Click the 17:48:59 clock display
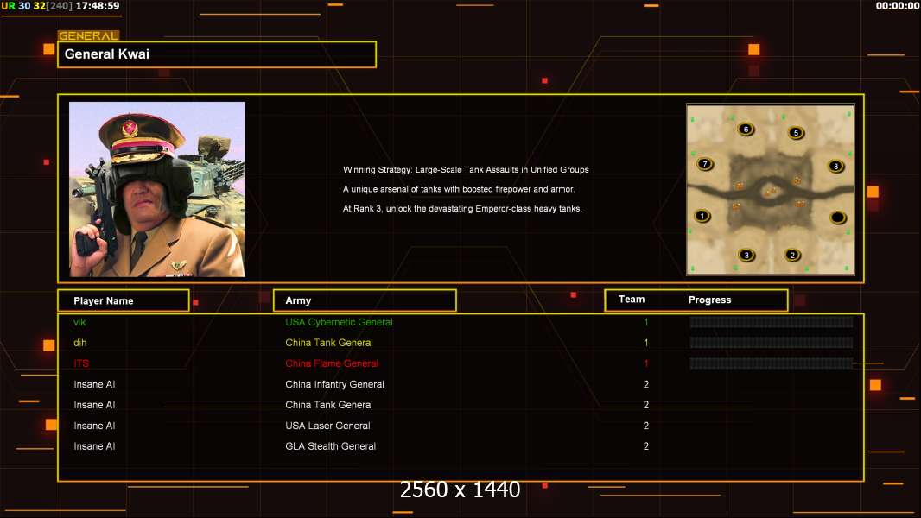 tap(98, 6)
